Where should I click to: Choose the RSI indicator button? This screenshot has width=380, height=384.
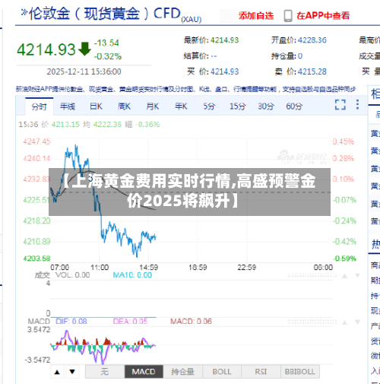(x=261, y=372)
